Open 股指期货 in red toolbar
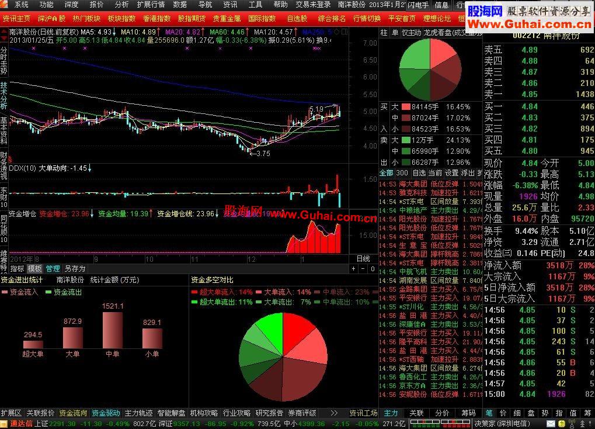Image resolution: width=595 pixels, height=429 pixels. coord(192,18)
